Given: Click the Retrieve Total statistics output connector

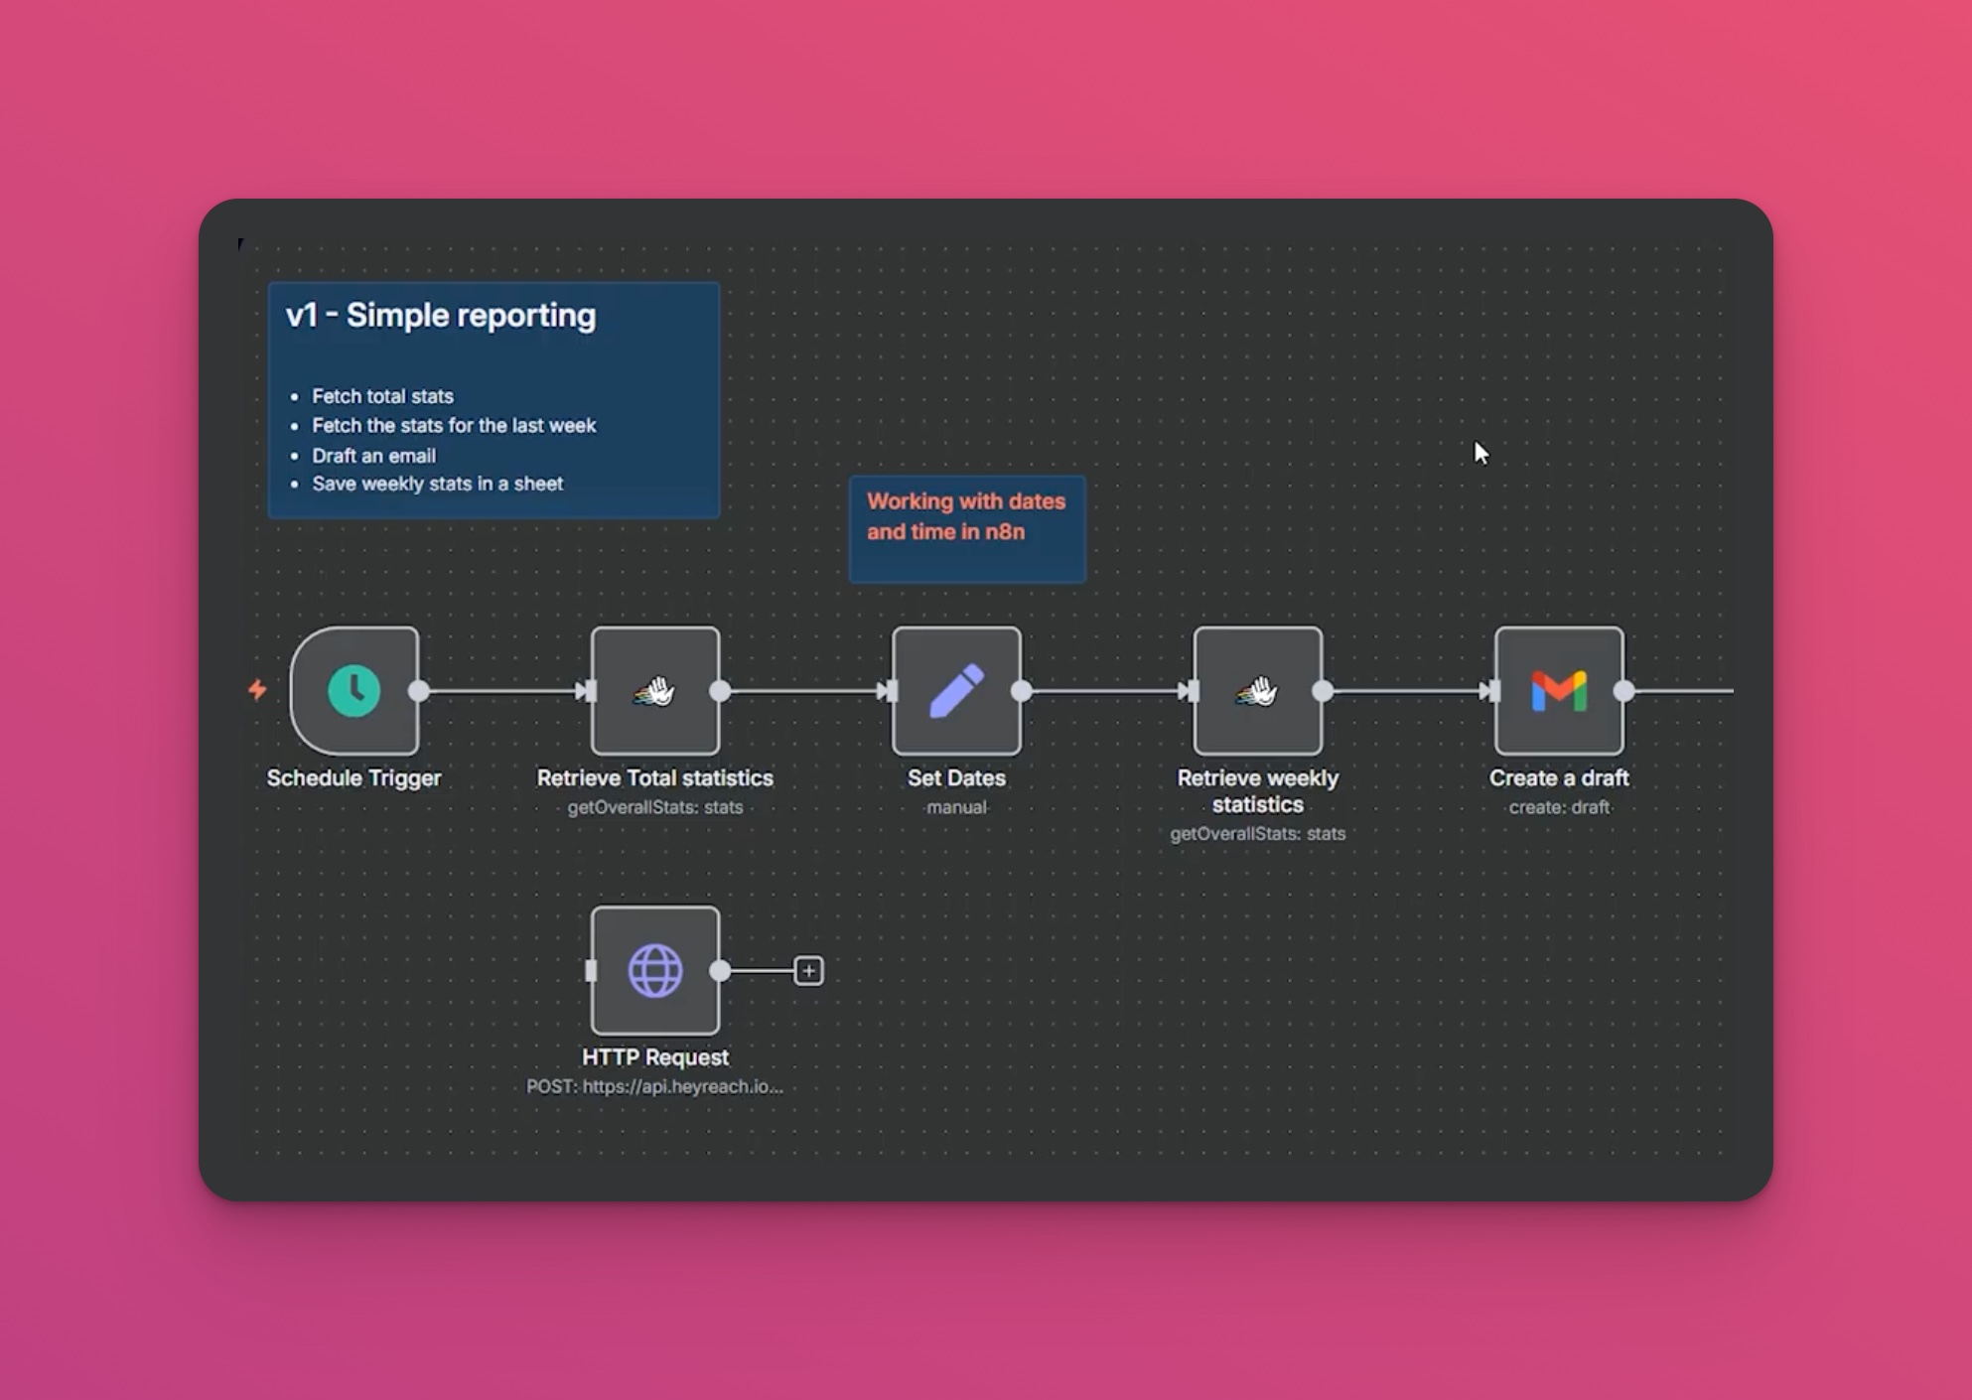Looking at the screenshot, I should pos(721,691).
